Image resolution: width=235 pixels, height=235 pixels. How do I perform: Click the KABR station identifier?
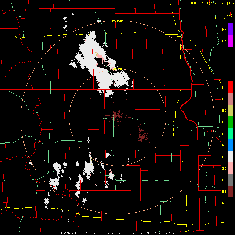click(x=134, y=233)
